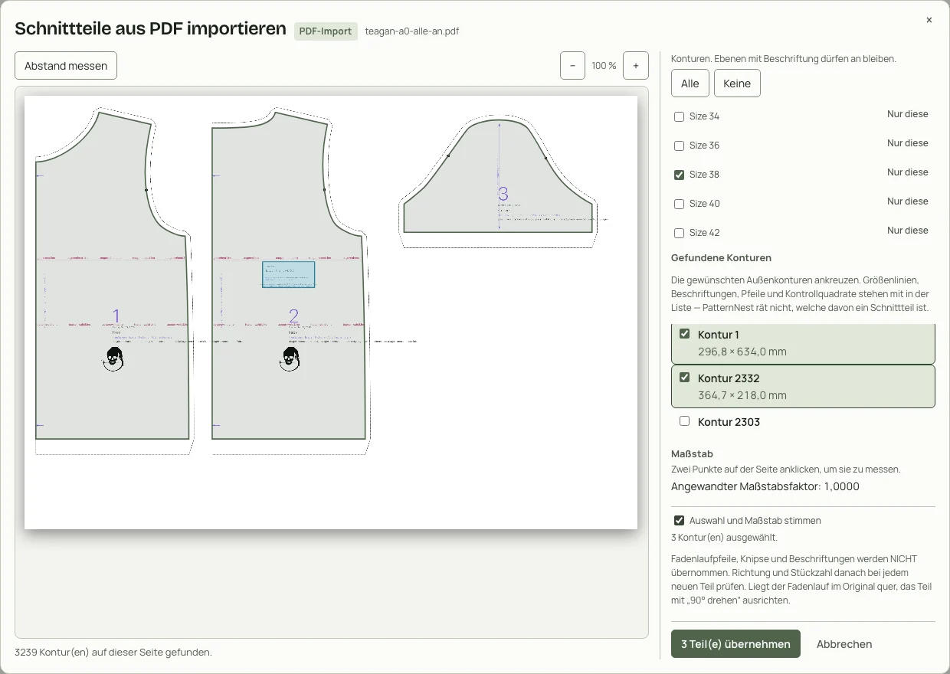Click the 364,7 × 218,0 mm dimensions text

point(742,395)
